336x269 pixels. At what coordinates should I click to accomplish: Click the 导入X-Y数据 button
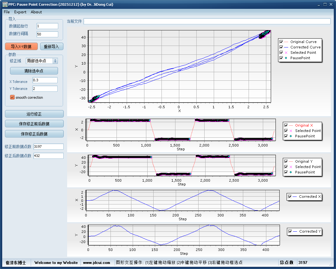(x=21, y=47)
